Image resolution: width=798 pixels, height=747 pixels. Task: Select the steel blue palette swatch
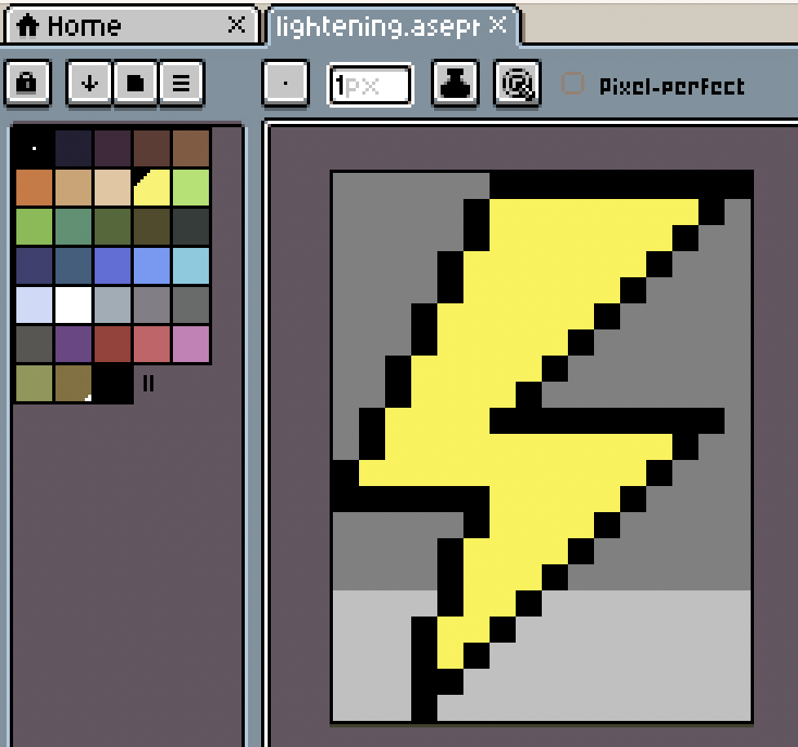click(73, 265)
